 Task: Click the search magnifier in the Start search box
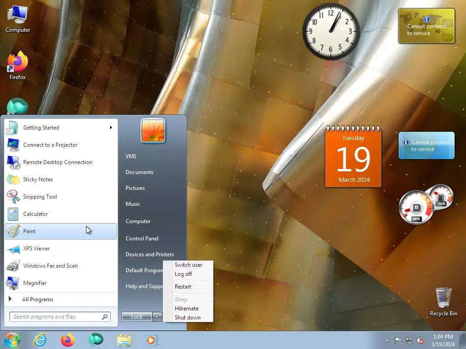point(105,317)
